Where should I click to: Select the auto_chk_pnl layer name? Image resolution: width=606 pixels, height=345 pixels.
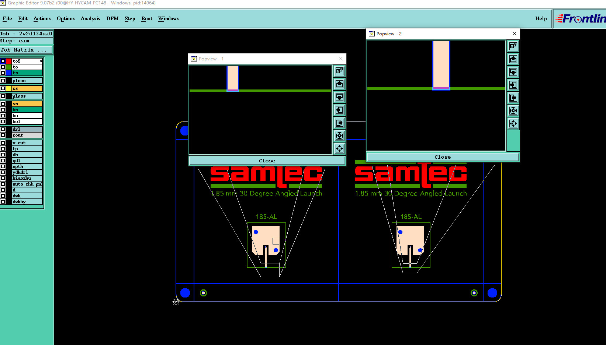click(x=27, y=184)
